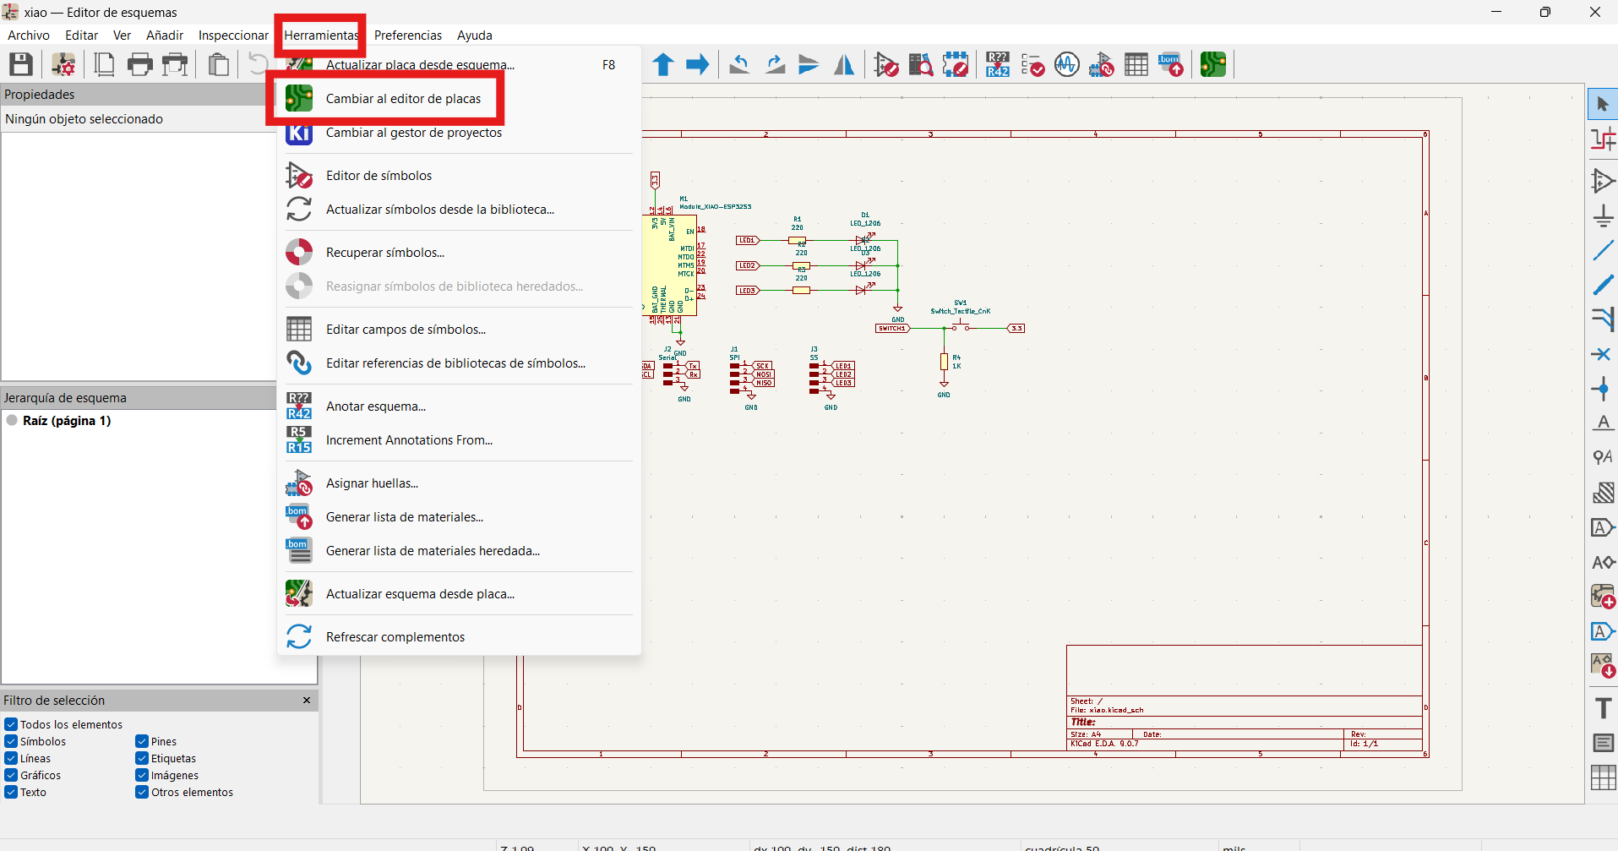The width and height of the screenshot is (1618, 851).
Task: Choose Cambiar al gestor de proyectos
Action: [x=460, y=133]
